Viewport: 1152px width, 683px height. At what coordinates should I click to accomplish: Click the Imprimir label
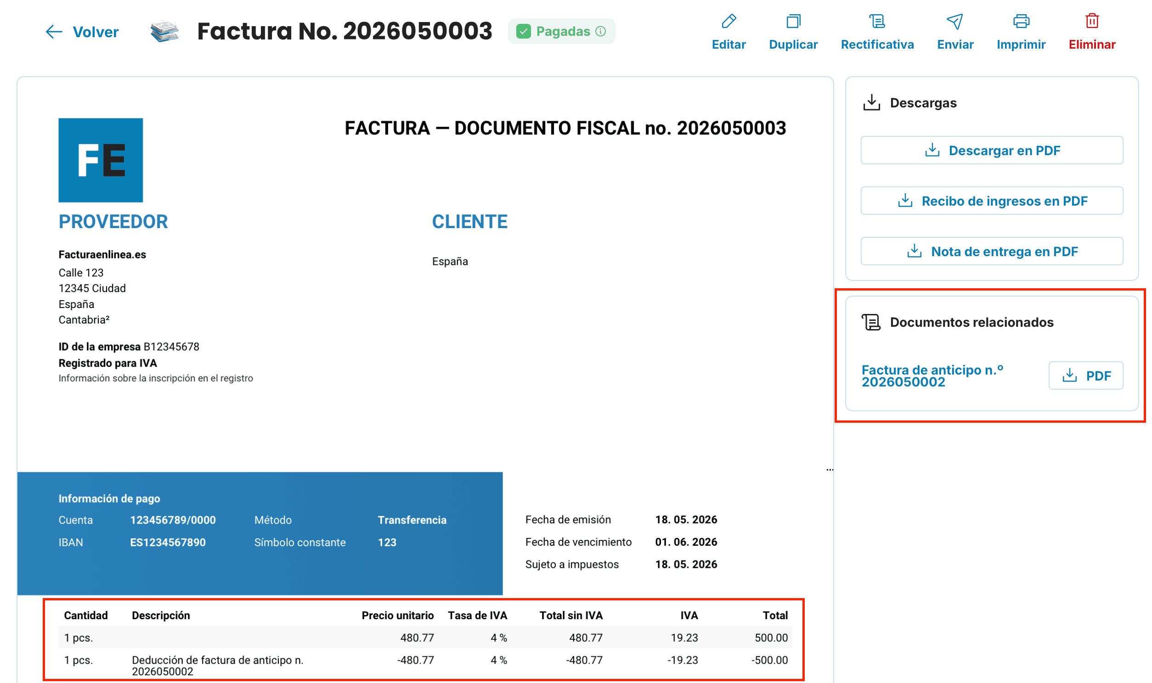point(1021,45)
